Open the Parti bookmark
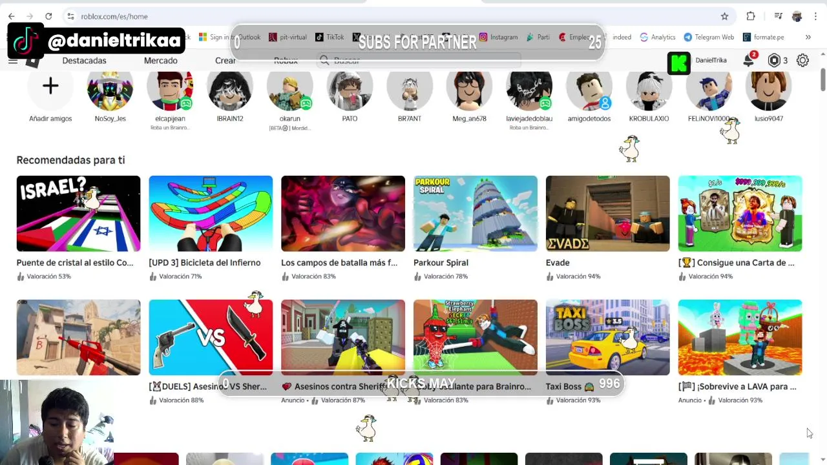This screenshot has height=465, width=827. click(x=538, y=37)
